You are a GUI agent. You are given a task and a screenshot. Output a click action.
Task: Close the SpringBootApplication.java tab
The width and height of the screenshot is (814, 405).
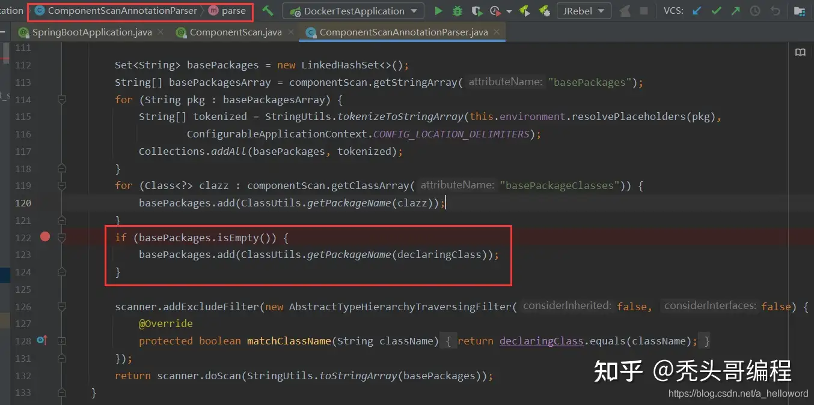pos(160,32)
